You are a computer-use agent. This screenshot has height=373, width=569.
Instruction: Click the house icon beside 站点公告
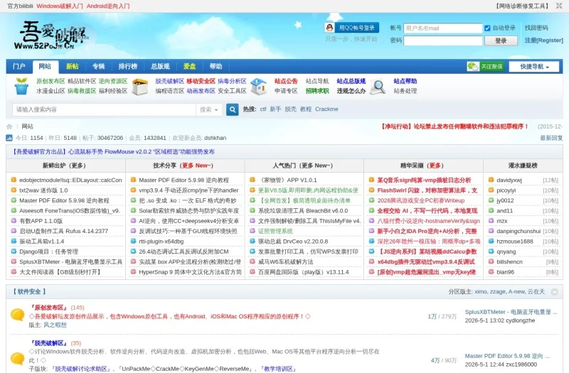[x=259, y=86]
